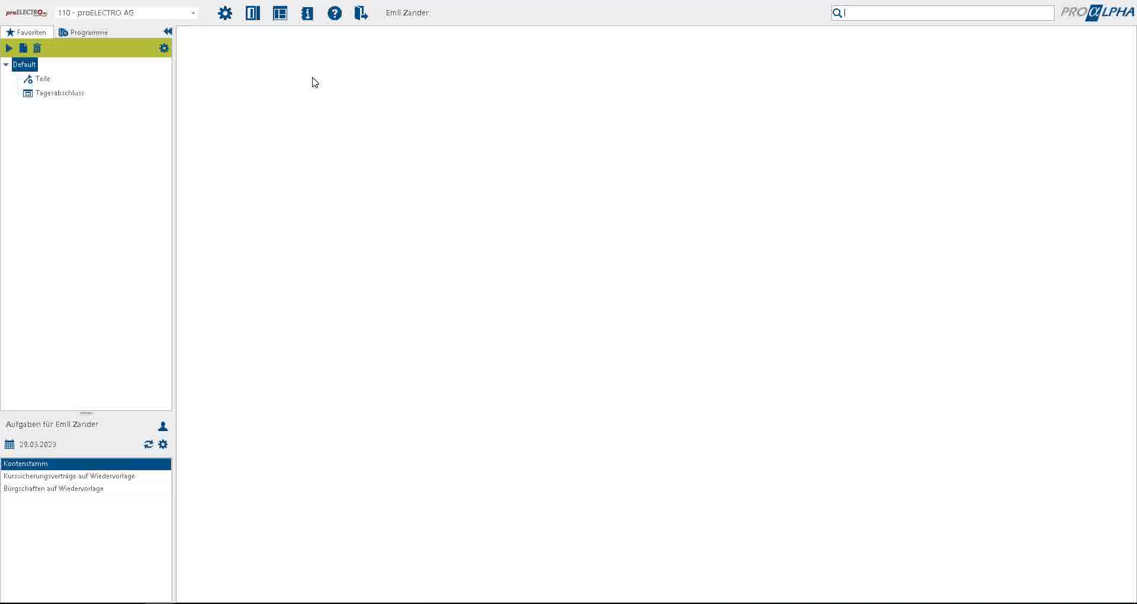This screenshot has width=1137, height=604.
Task: Click the user icon in tasks panel
Action: (163, 426)
